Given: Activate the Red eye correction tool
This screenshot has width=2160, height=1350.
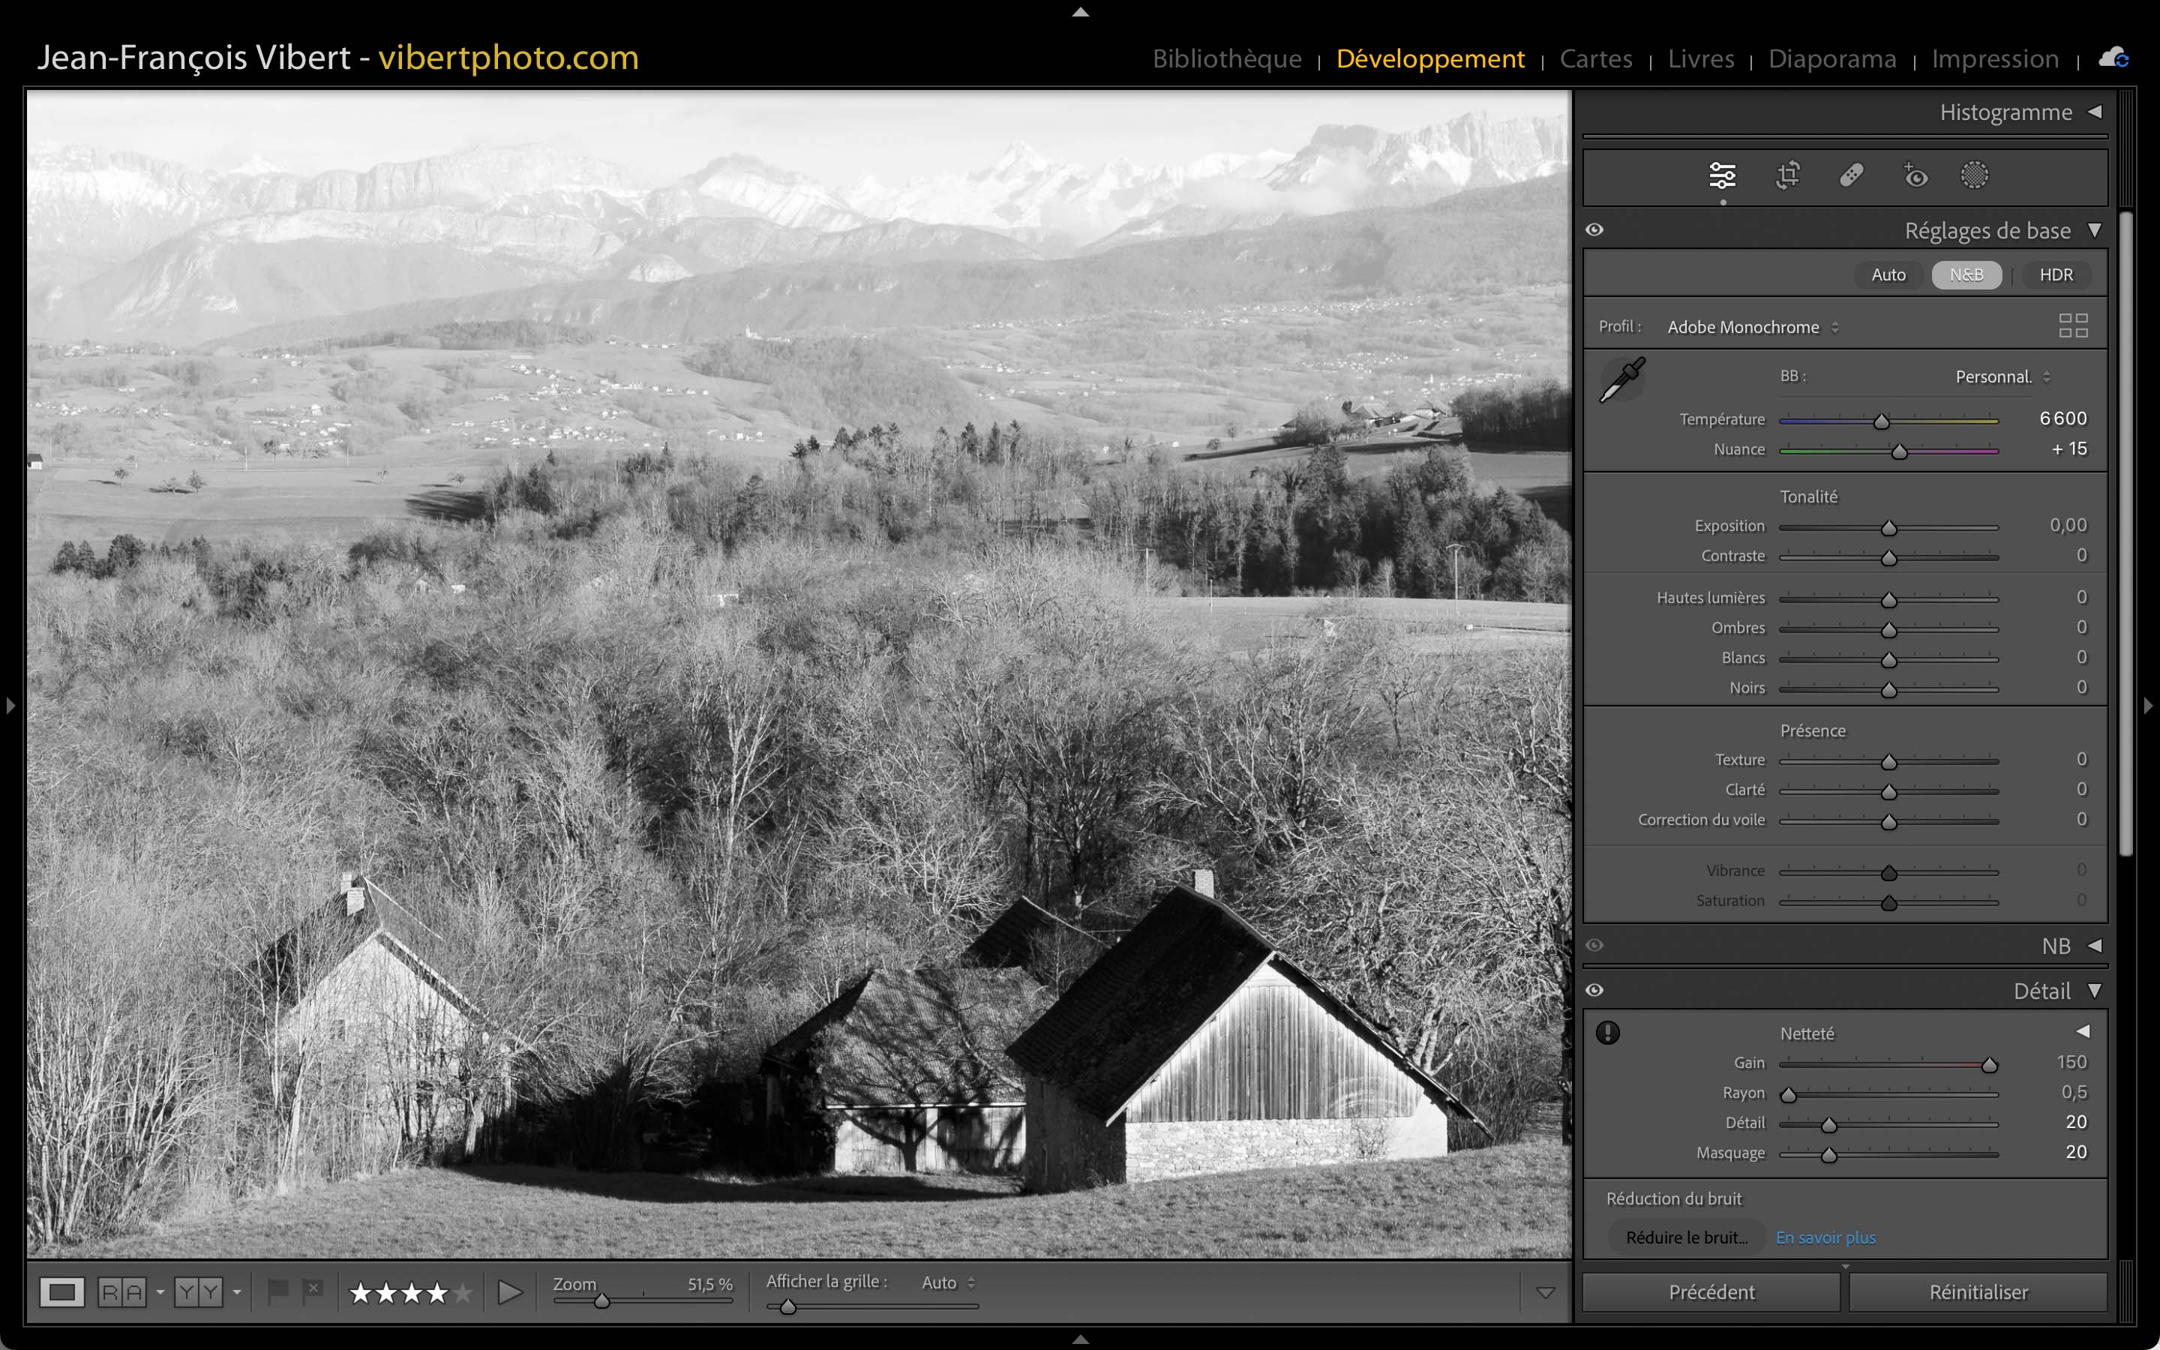Looking at the screenshot, I should tap(1915, 176).
